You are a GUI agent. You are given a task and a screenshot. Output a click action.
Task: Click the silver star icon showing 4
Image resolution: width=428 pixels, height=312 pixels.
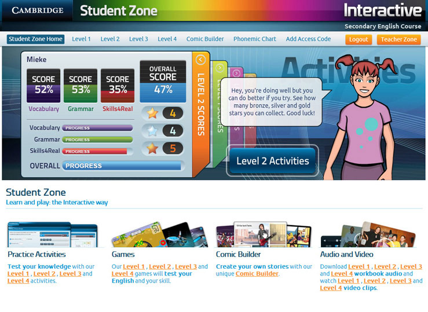[152, 131]
